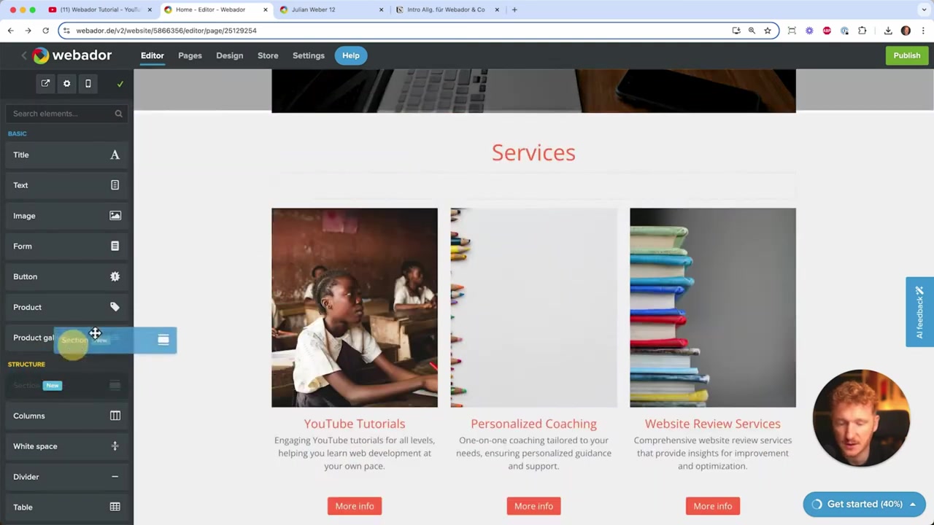Switch to mobile preview icon
The width and height of the screenshot is (934, 525).
coord(88,84)
